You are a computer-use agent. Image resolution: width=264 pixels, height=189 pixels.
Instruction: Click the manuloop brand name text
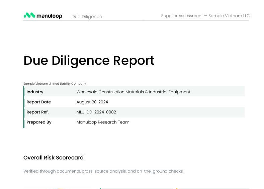49,16
